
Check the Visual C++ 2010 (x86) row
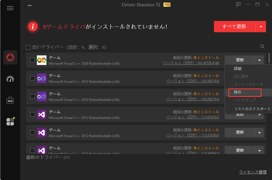click(33, 96)
